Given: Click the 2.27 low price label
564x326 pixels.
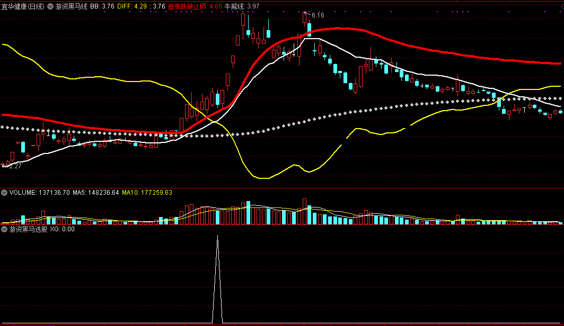Looking at the screenshot, I should tap(15, 166).
